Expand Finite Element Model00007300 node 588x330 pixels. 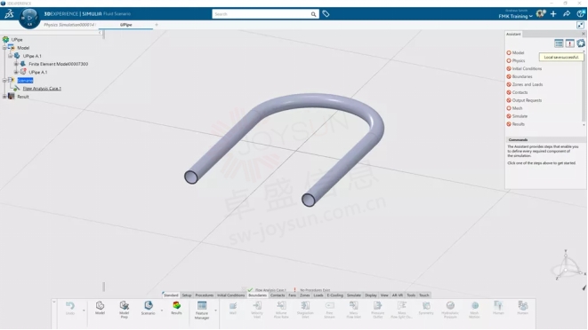(x=16, y=64)
